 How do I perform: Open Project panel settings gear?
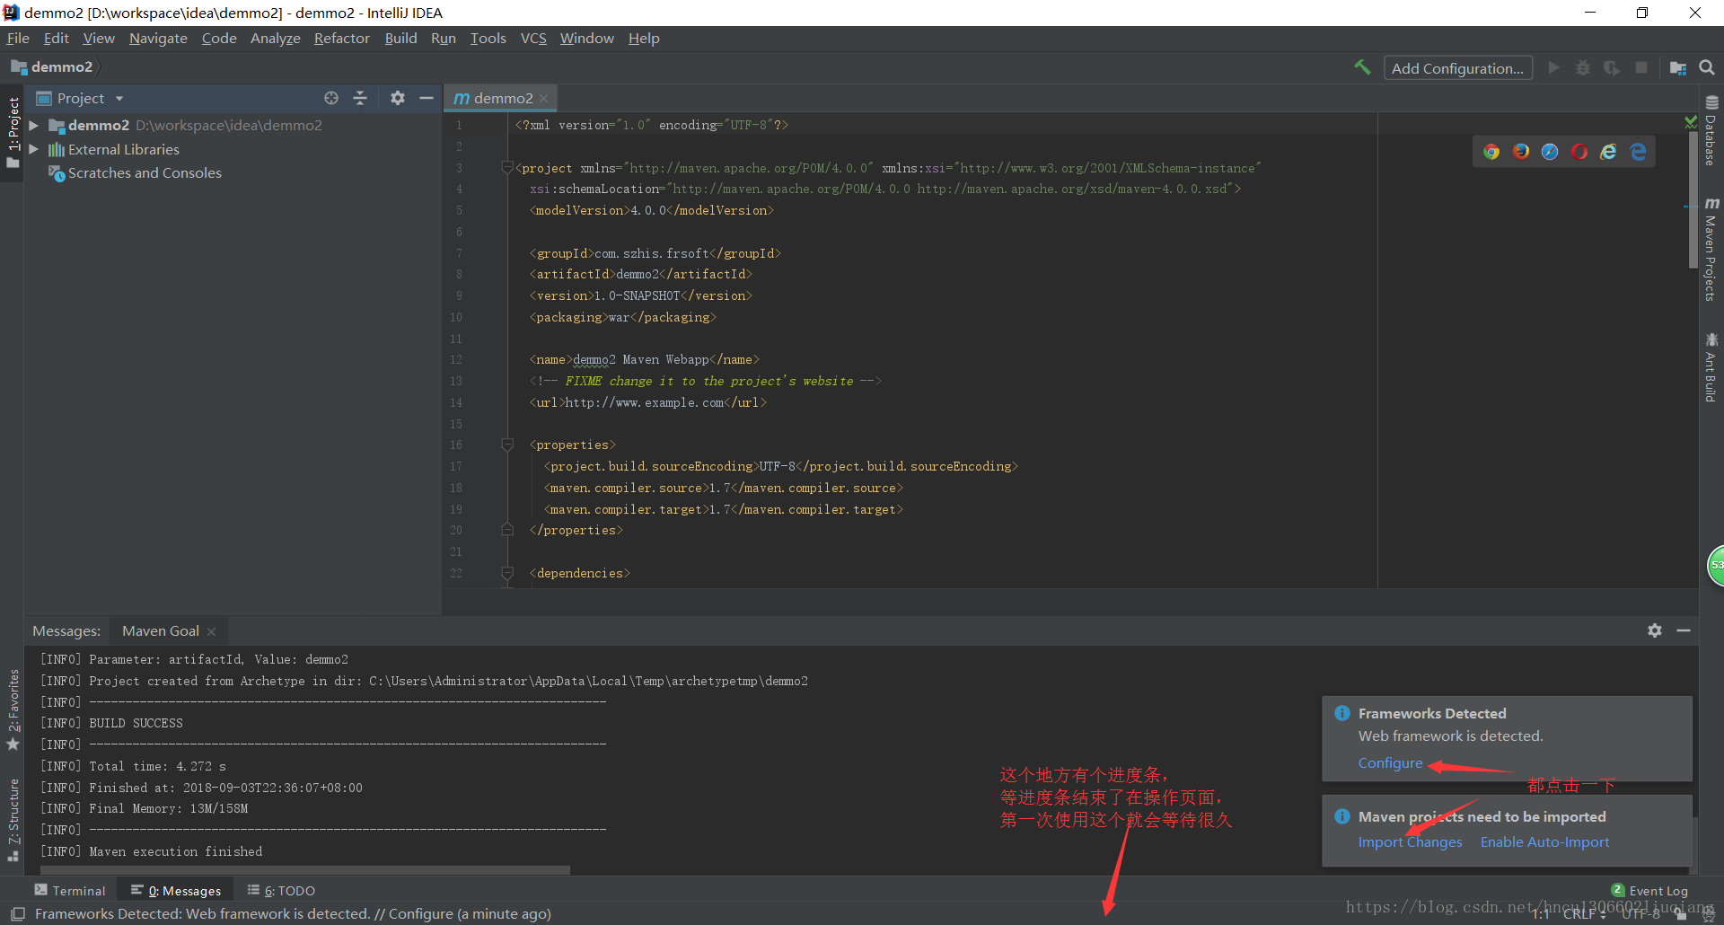pyautogui.click(x=398, y=98)
